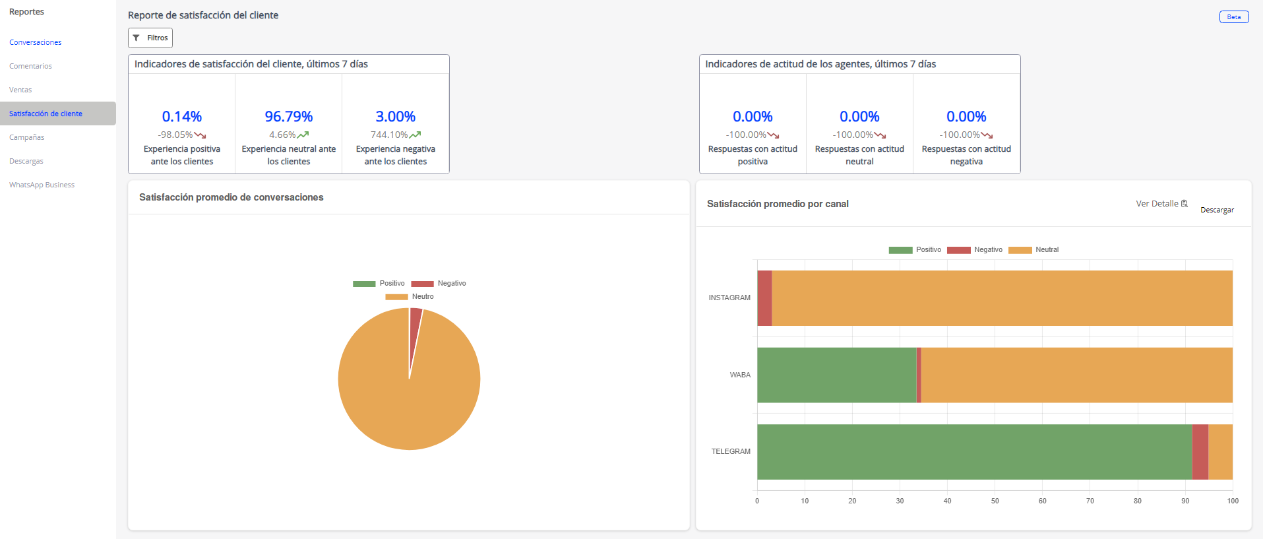
Task: Toggle Positivo legend in pie chart
Action: click(x=379, y=284)
